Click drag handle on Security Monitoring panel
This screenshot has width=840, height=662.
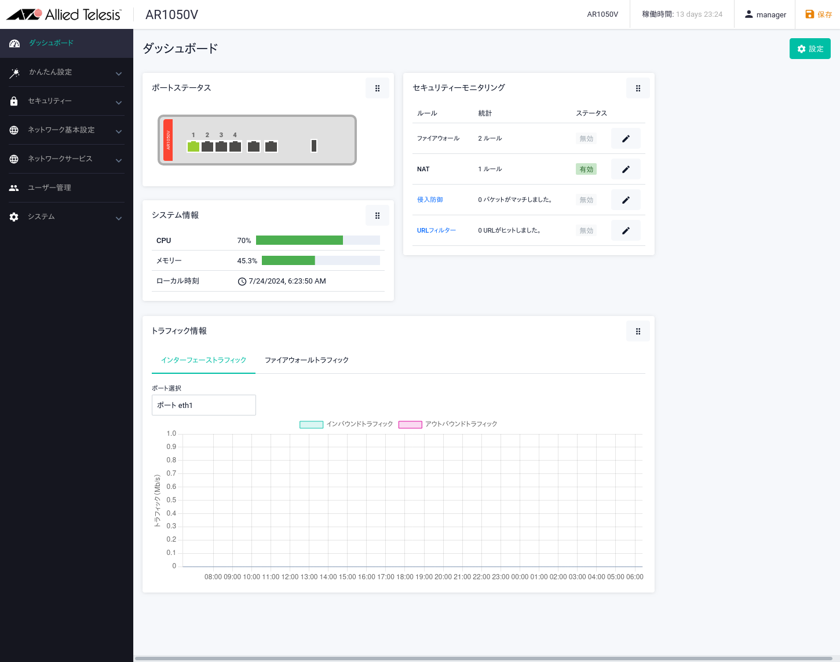click(x=638, y=89)
